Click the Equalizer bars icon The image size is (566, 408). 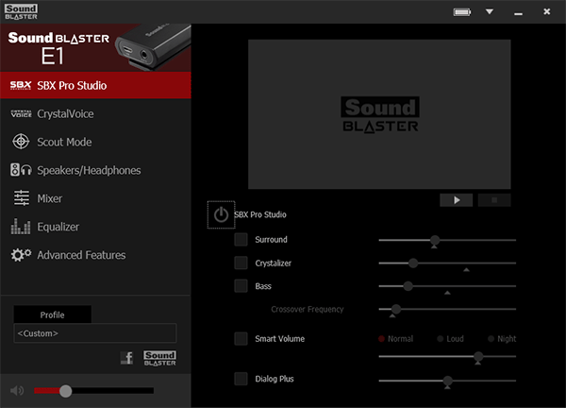(x=21, y=227)
